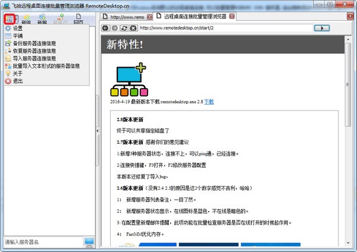Image resolution: width=357 pixels, height=252 pixels.
Task: Click the 请输入服务器名 search field
Action: pyautogui.click(x=43, y=242)
